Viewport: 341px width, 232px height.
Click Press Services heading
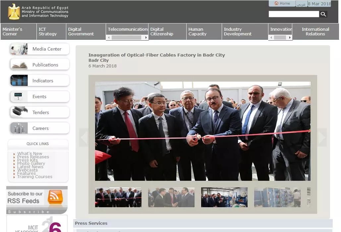click(x=91, y=223)
